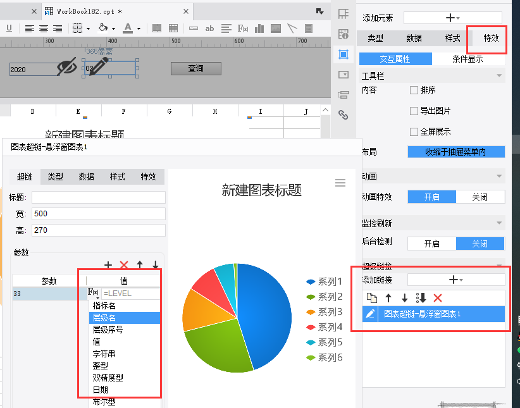Switch to 样式 tab in right panel
The image size is (520, 408).
point(452,38)
